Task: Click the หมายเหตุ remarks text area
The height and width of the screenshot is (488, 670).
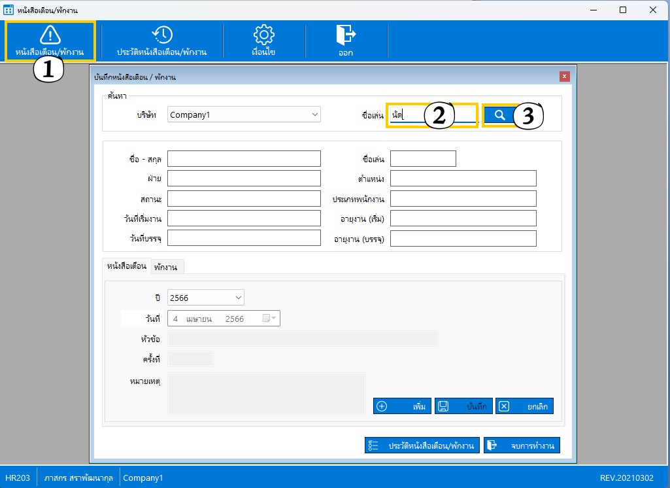Action: click(x=266, y=393)
